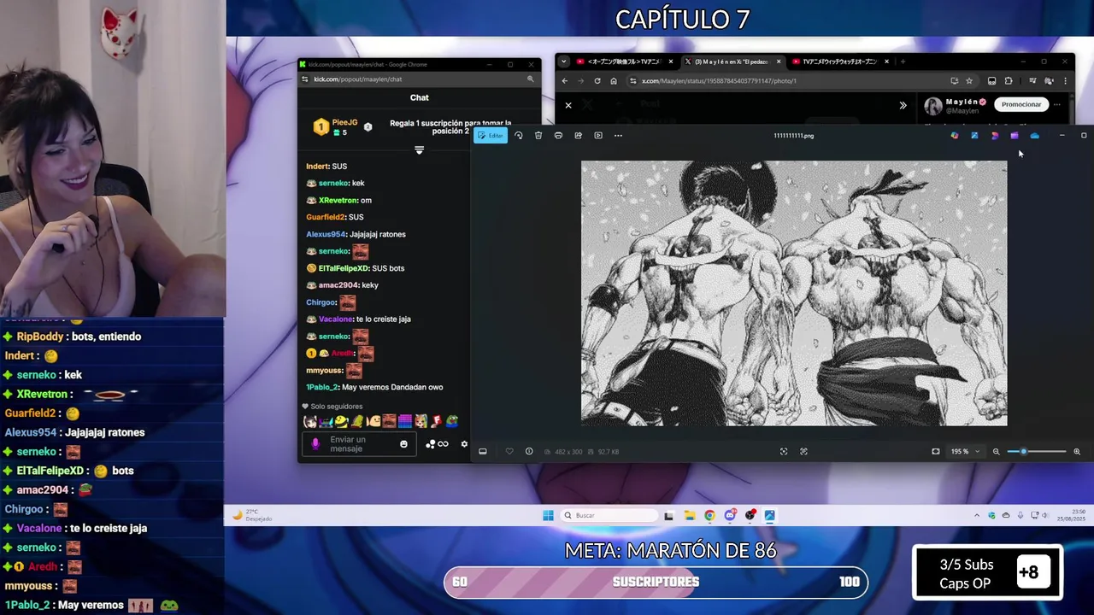1094x615 pixels.
Task: Click the displayed manga image in Photos
Action: click(x=794, y=293)
